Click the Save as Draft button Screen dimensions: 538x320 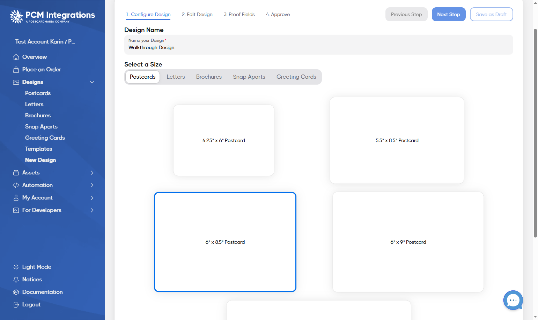point(491,14)
